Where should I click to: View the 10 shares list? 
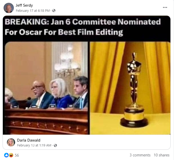click(x=161, y=155)
